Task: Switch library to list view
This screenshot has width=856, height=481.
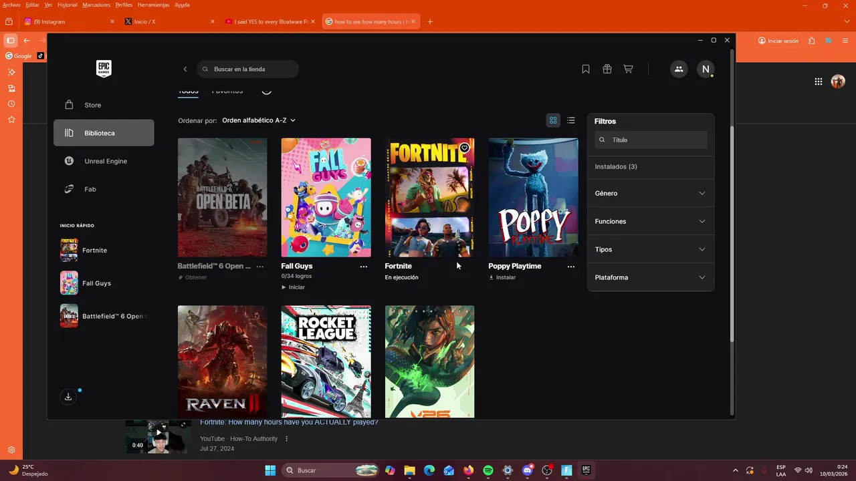Action: (571, 120)
